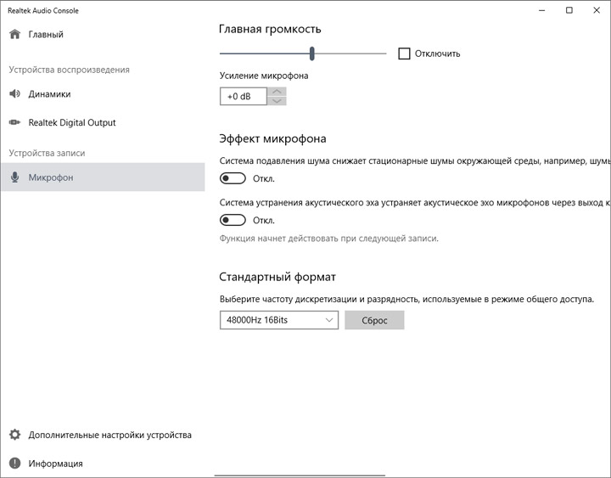Turn on the acoustic echo cancellation toggle
Viewport: 611px width, 478px height.
point(233,220)
